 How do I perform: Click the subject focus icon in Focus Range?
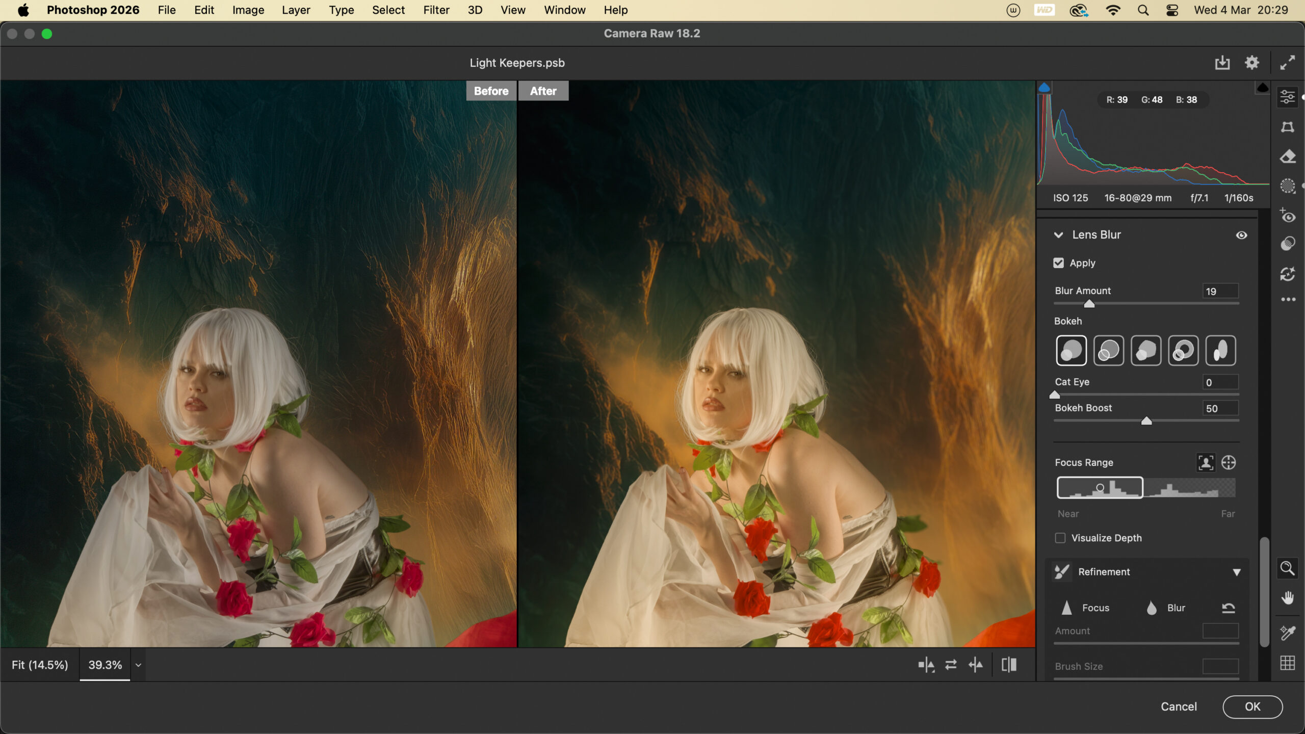click(1206, 462)
